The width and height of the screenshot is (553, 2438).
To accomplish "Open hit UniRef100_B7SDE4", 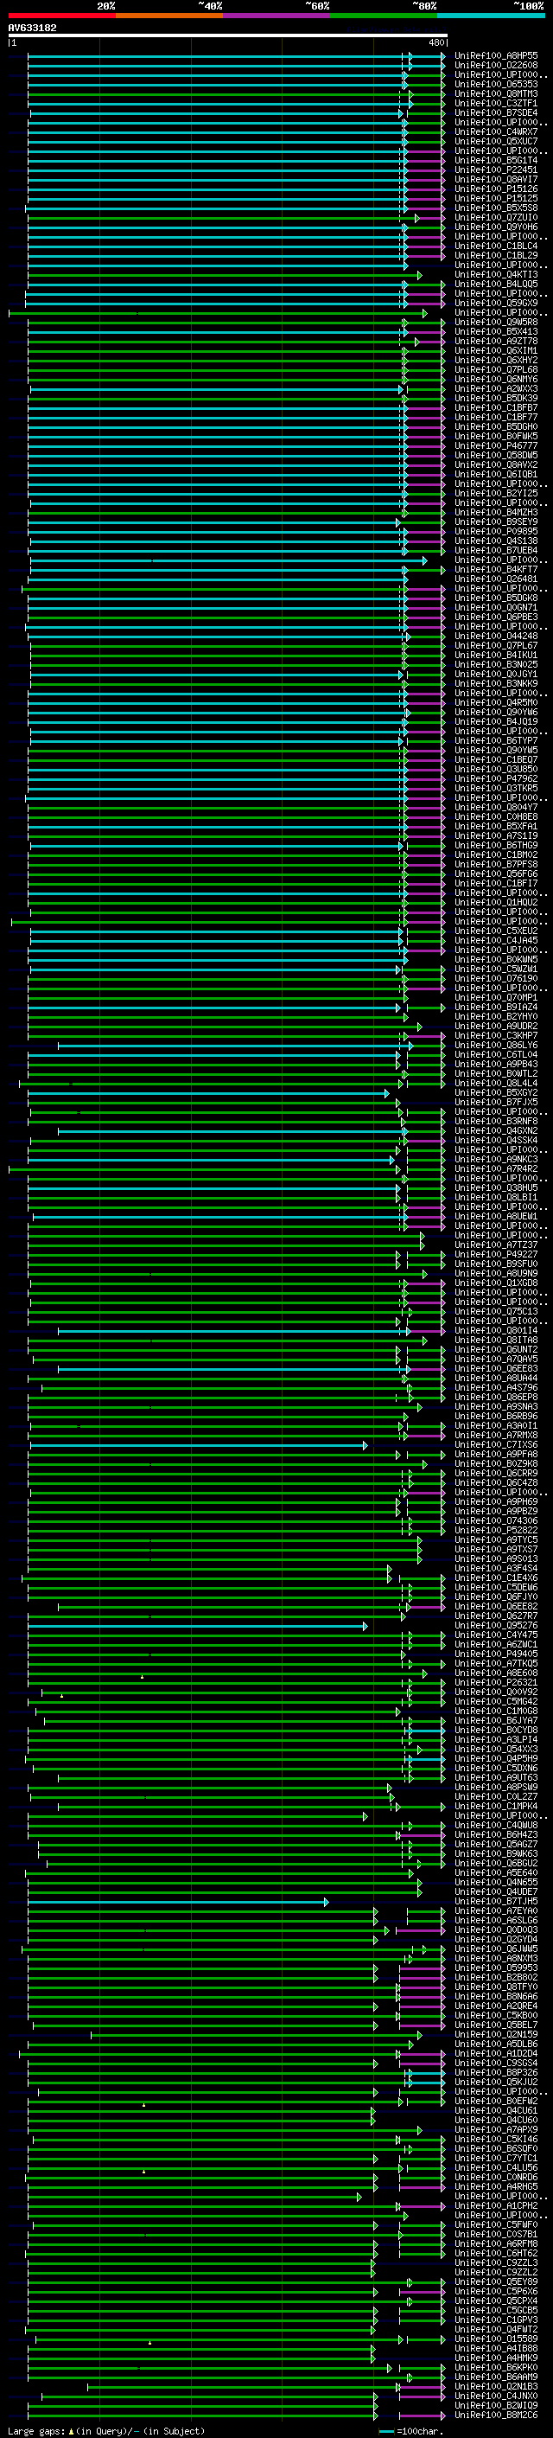I will coord(496,112).
